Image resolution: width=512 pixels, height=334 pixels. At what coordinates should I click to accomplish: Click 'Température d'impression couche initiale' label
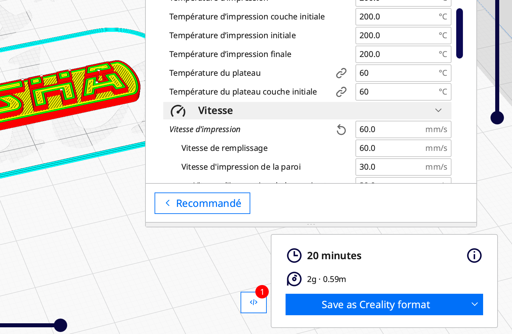pyautogui.click(x=247, y=17)
